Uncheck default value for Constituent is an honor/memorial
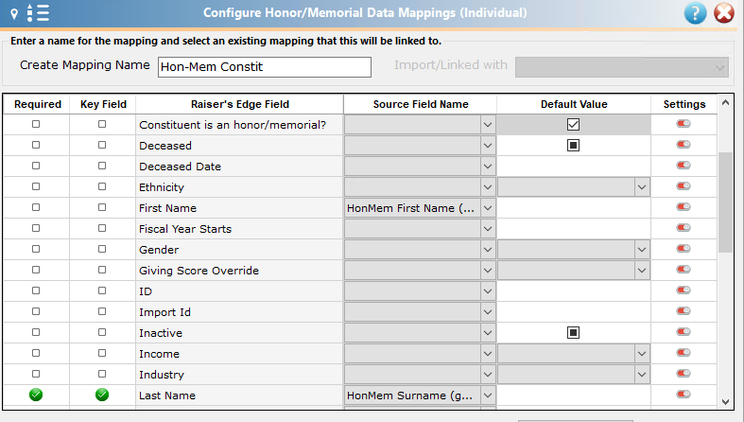Screen dimensions: 744x422 (573, 124)
